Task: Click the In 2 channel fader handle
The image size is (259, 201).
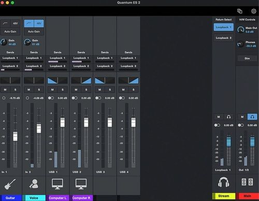Action: pyautogui.click(x=39, y=128)
